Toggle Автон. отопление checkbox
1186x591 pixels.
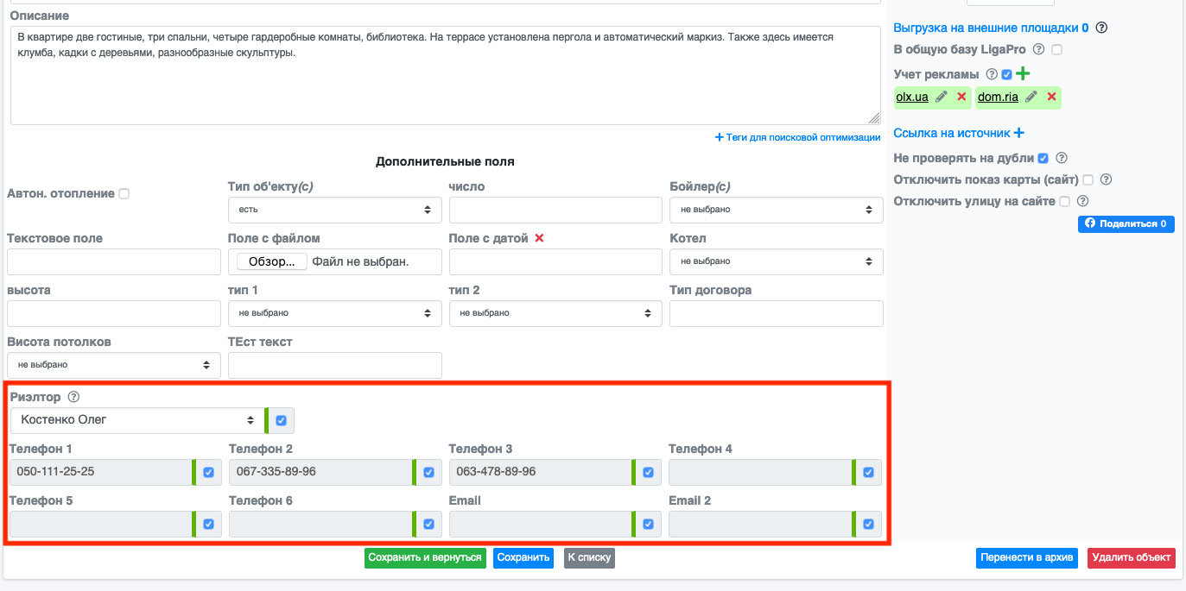click(x=124, y=194)
